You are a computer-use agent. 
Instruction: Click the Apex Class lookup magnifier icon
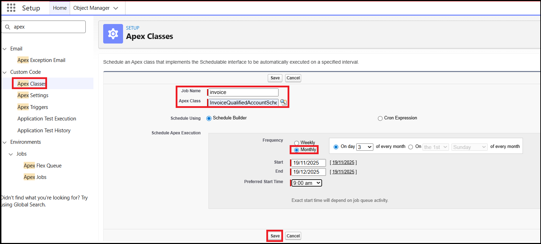tap(283, 102)
